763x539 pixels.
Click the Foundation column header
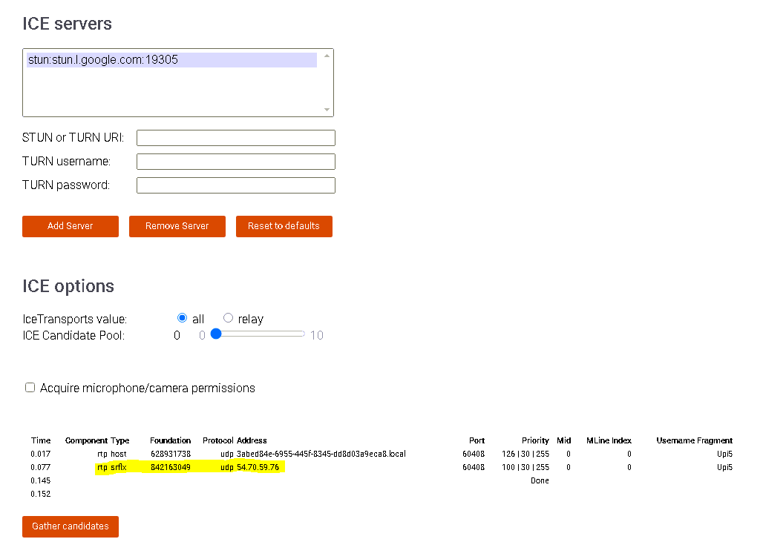coord(170,440)
